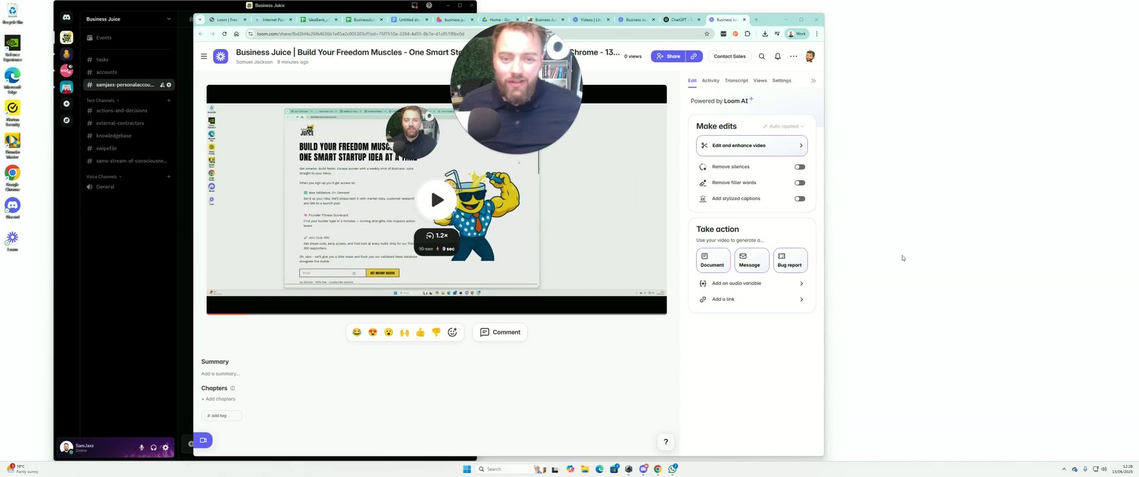Join General voice channel in Discord
The height and width of the screenshot is (477, 1139).
[128, 187]
